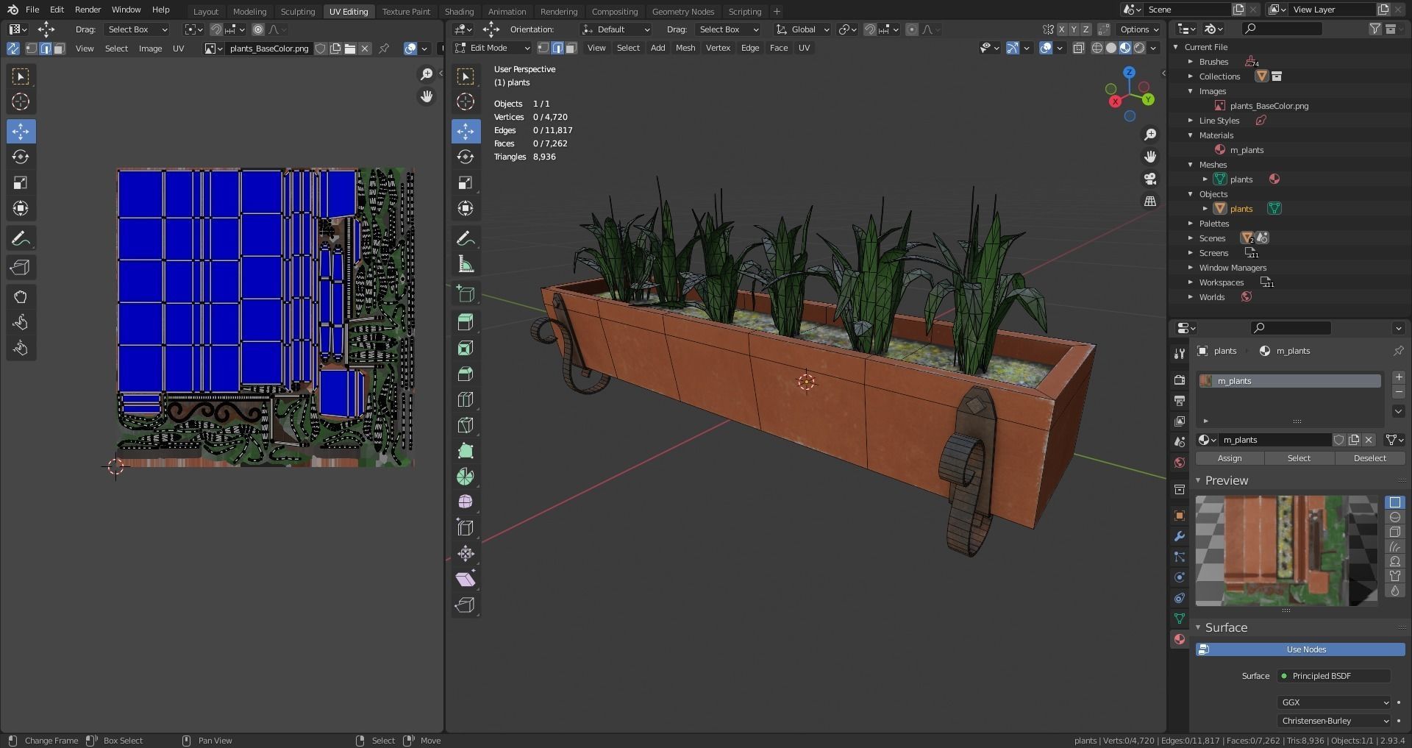The height and width of the screenshot is (748, 1412).
Task: Toggle Z axis mirror option
Action: pyautogui.click(x=1085, y=29)
